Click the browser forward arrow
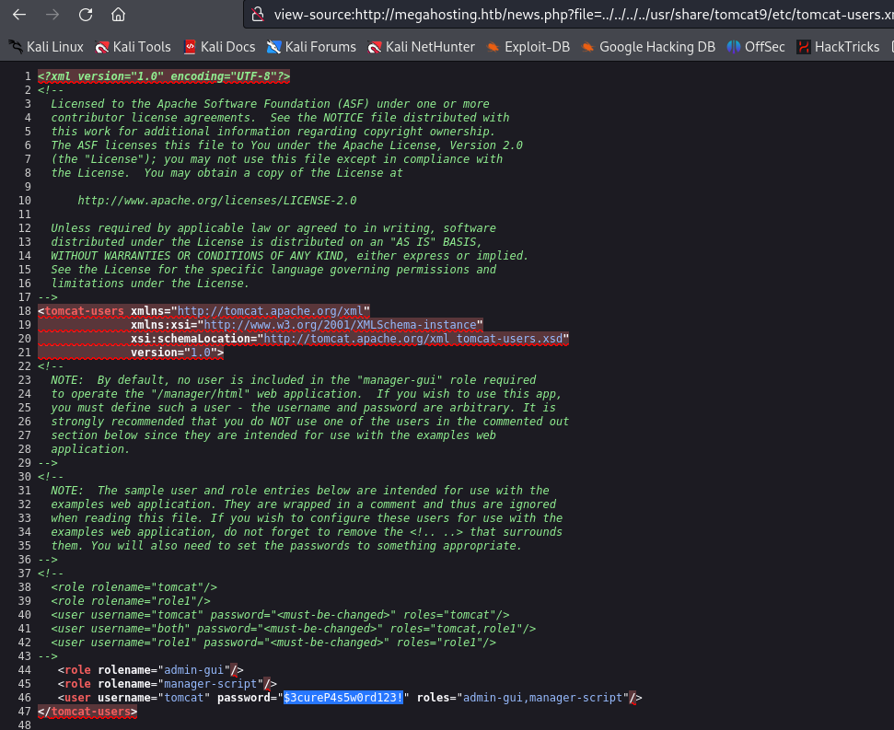894x730 pixels. (x=52, y=15)
